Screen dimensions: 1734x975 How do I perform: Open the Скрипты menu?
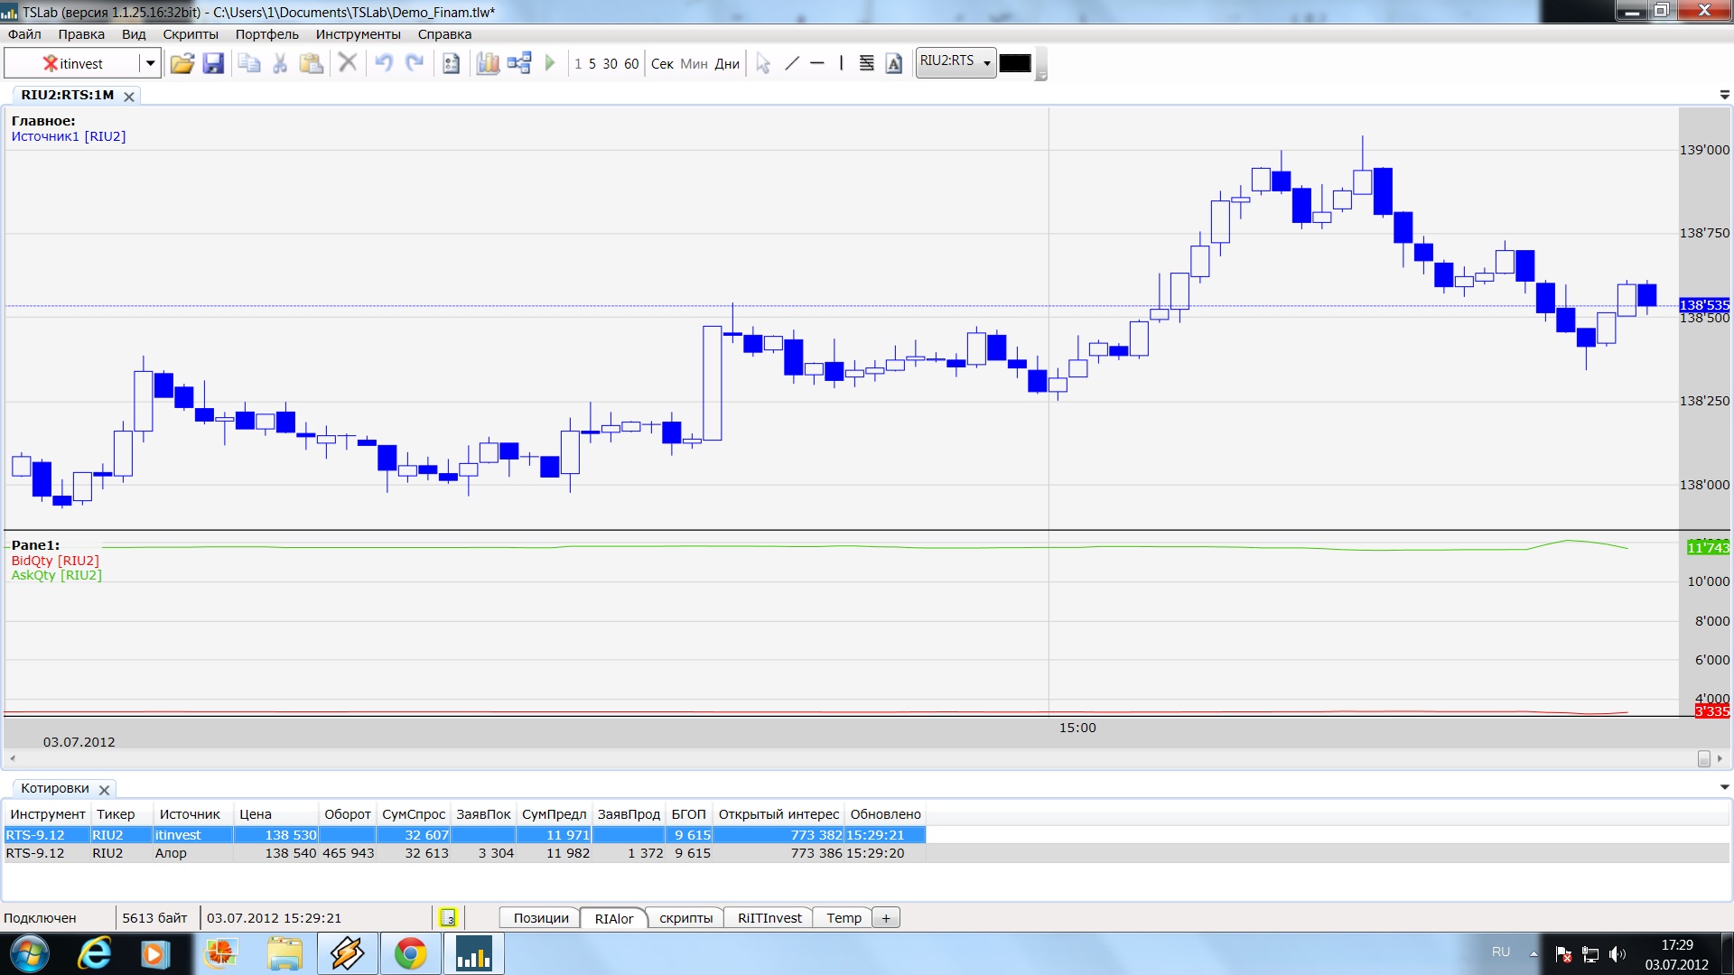pyautogui.click(x=191, y=34)
